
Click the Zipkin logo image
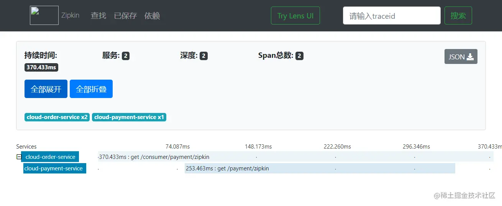click(x=44, y=15)
